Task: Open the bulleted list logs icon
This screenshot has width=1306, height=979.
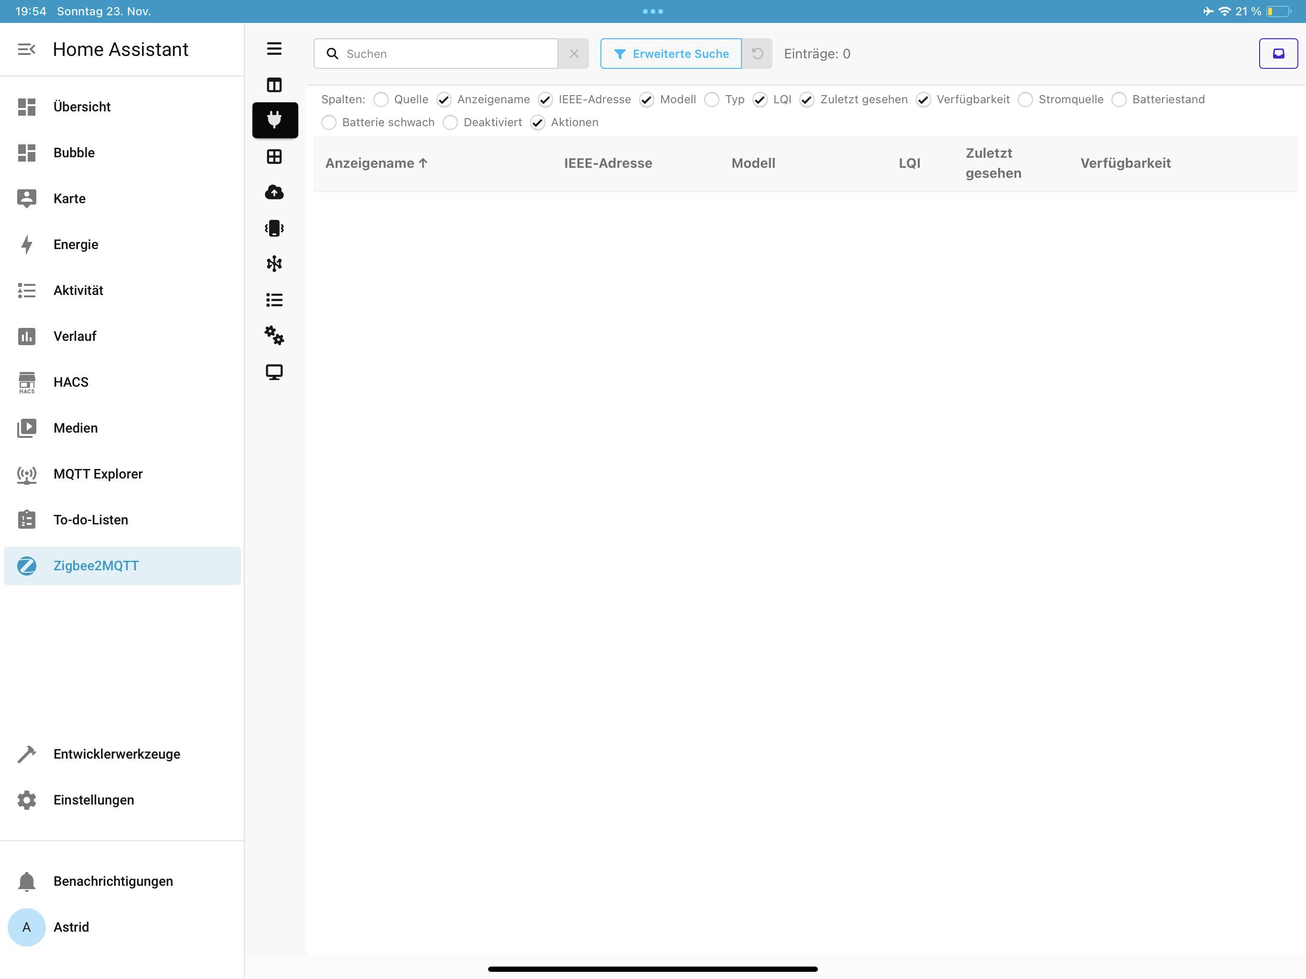Action: coord(274,300)
